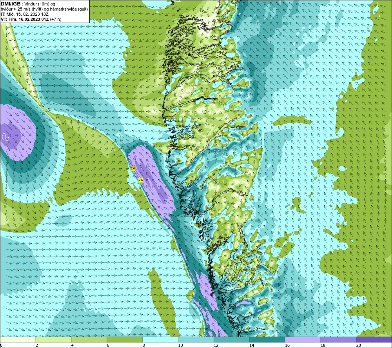The width and height of the screenshot is (392, 348).
Task: Click the 'IT: Mið. 15. 02. 2023 18Z' line
Action: (24, 14)
